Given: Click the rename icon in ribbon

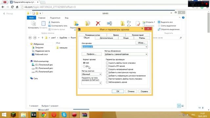Looking at the screenshot, I should pyautogui.click(x=109, y=23).
